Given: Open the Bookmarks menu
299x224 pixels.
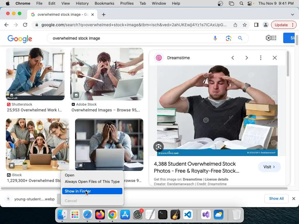Looking at the screenshot, I should click(x=104, y=3).
